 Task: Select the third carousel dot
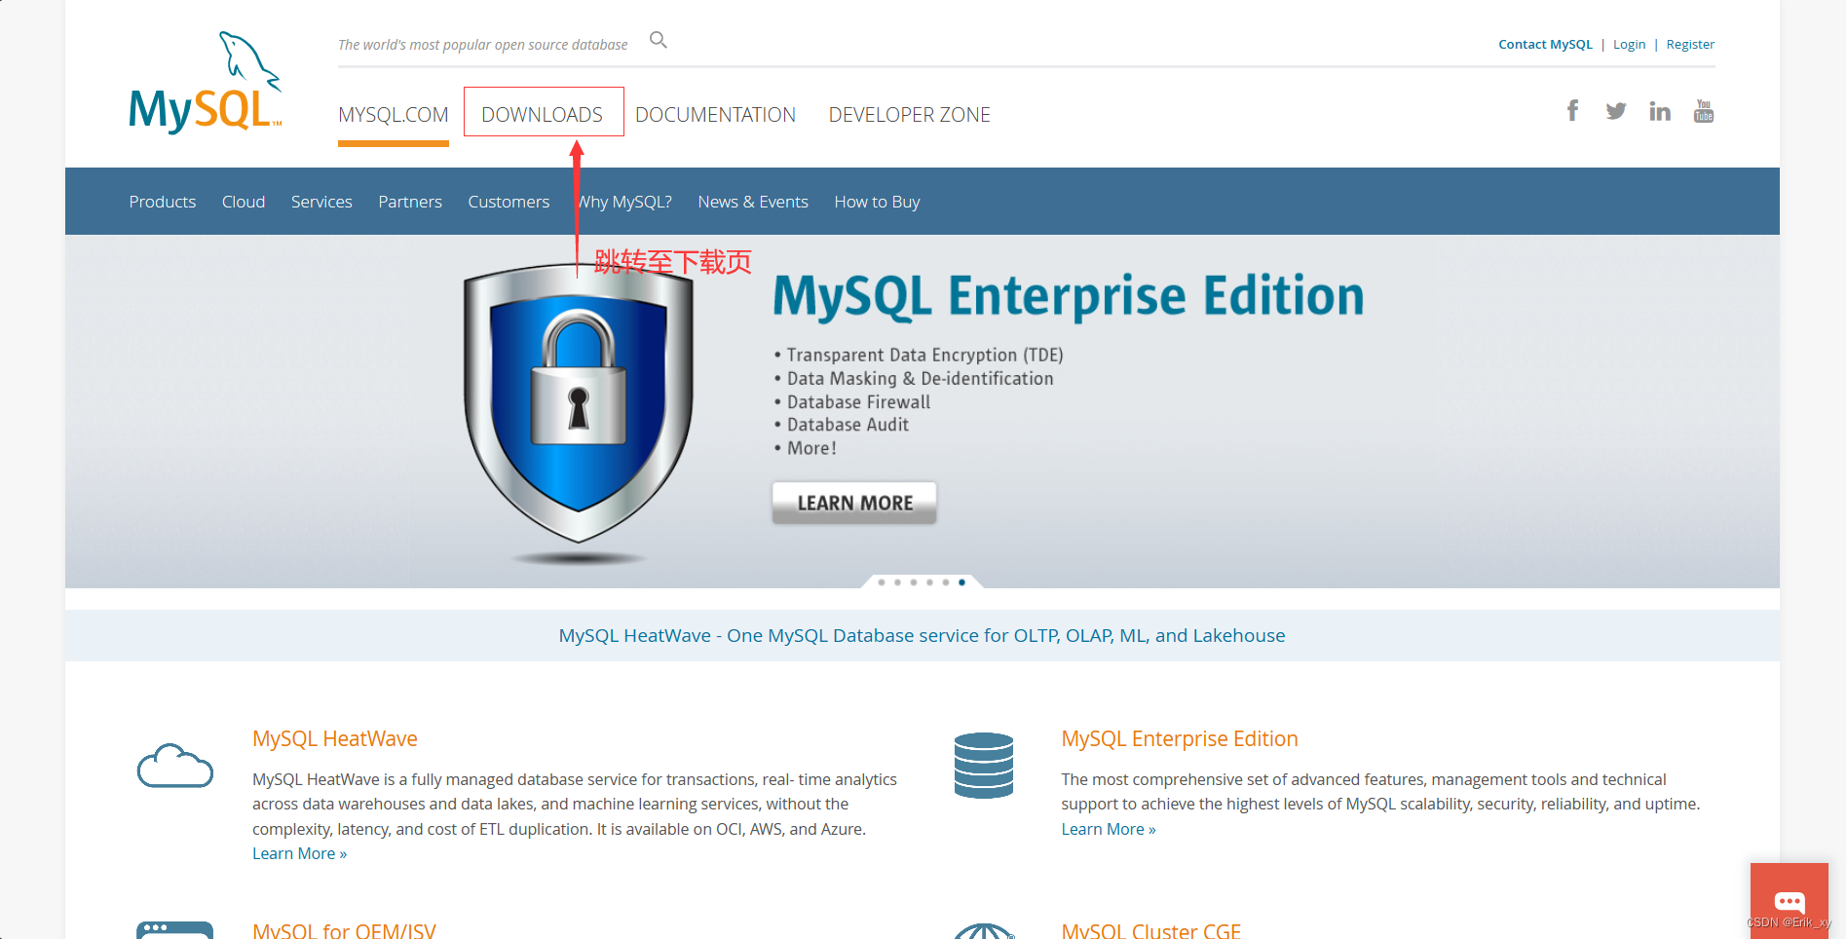pyautogui.click(x=914, y=582)
